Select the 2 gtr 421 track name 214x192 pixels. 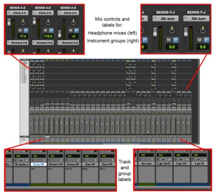(182, 164)
